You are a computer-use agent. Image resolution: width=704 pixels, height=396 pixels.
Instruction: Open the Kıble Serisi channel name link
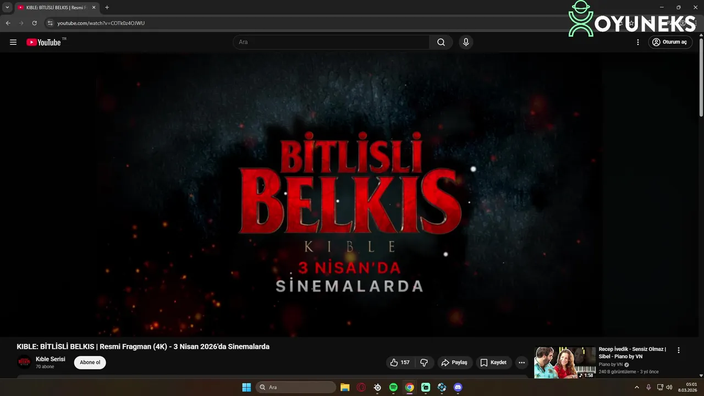[51, 359]
